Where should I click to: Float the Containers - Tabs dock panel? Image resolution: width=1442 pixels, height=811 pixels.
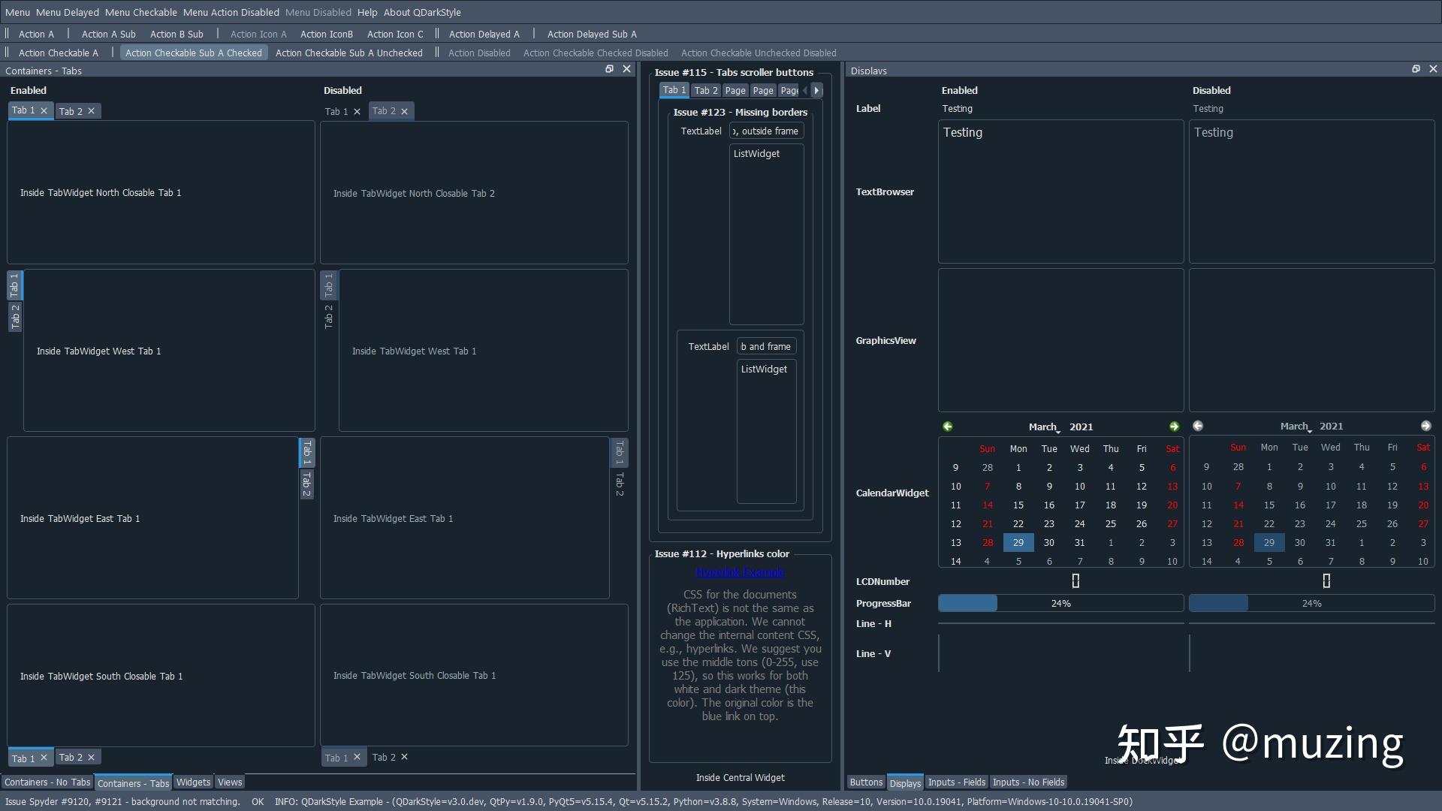coord(609,69)
